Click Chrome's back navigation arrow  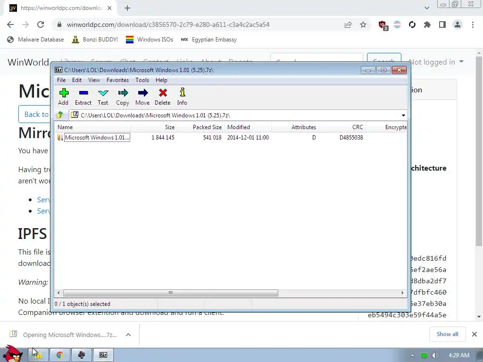click(10, 25)
